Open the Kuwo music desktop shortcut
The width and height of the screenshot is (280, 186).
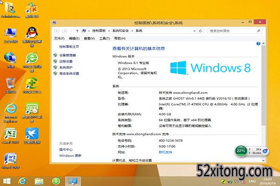[32, 9]
